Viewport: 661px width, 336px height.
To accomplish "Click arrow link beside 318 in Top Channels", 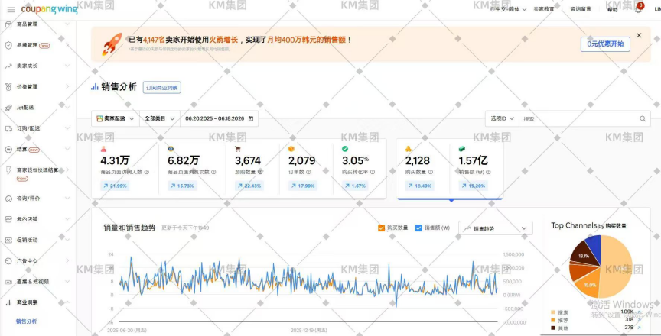I will [x=639, y=320].
